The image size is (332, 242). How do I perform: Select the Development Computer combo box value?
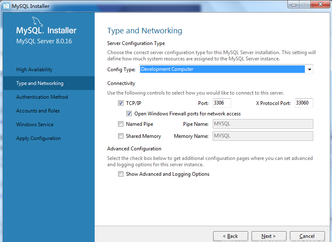pos(222,69)
